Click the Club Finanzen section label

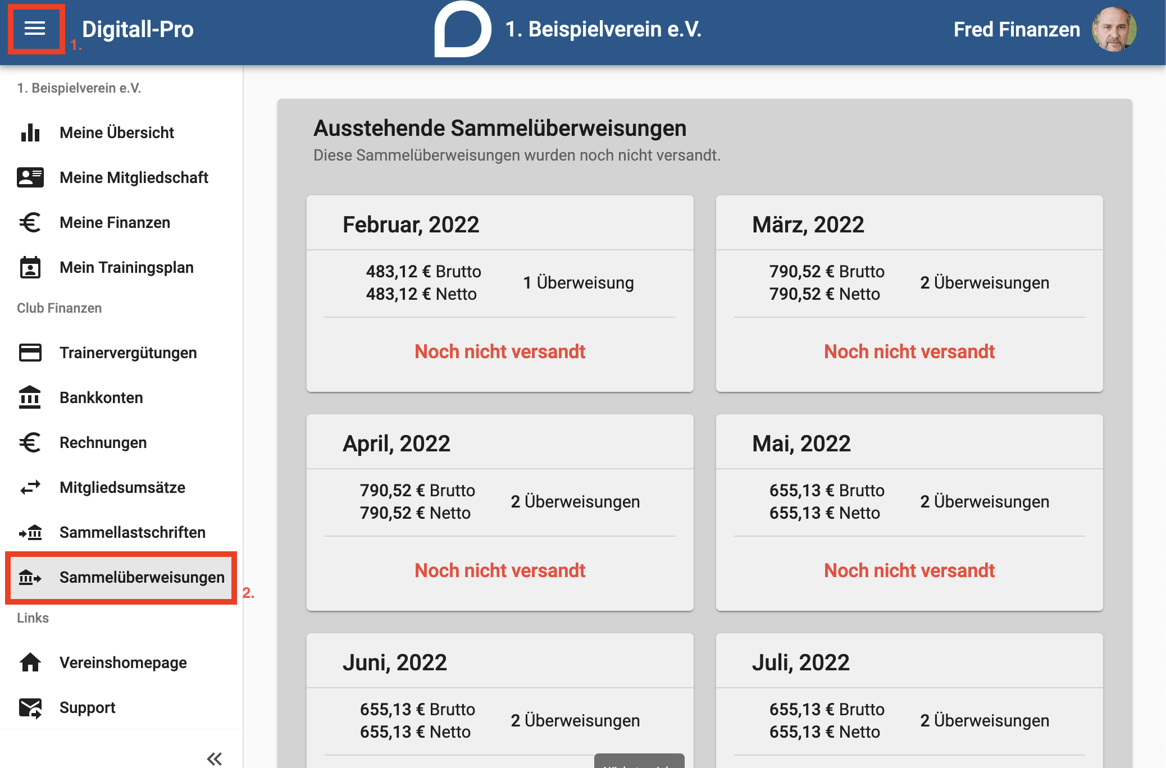(x=59, y=308)
